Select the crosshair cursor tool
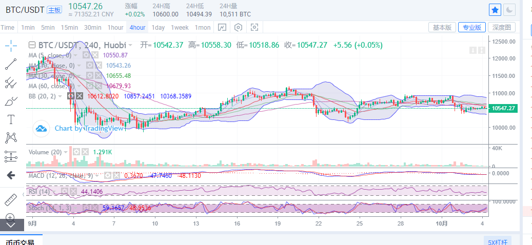The height and width of the screenshot is (245, 532). click(11, 46)
